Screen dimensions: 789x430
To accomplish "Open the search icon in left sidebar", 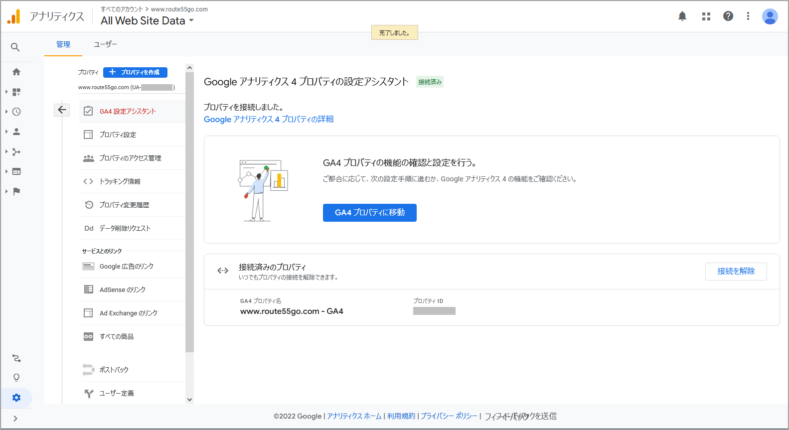I will pyautogui.click(x=15, y=47).
